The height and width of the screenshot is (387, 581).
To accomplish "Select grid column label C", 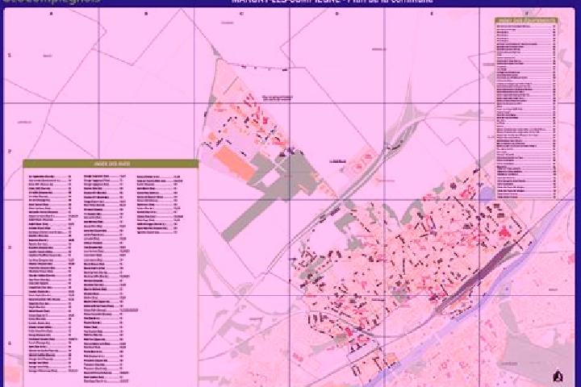I will pyautogui.click(x=241, y=14).
